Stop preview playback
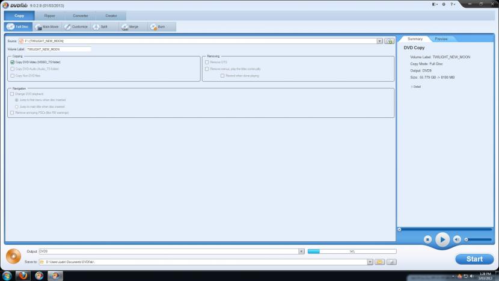 click(427, 239)
